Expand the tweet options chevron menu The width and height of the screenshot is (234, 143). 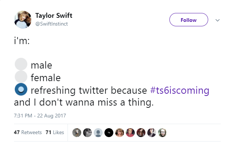tap(218, 20)
